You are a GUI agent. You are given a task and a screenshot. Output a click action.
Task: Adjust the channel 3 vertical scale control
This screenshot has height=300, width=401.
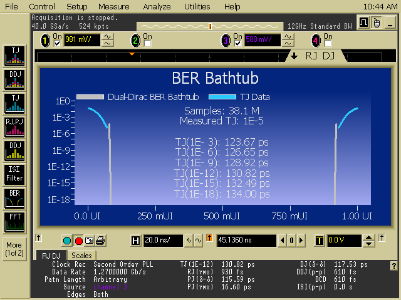coord(288,41)
